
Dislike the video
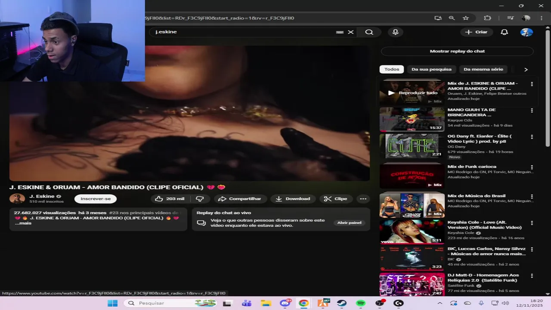pyautogui.click(x=200, y=198)
